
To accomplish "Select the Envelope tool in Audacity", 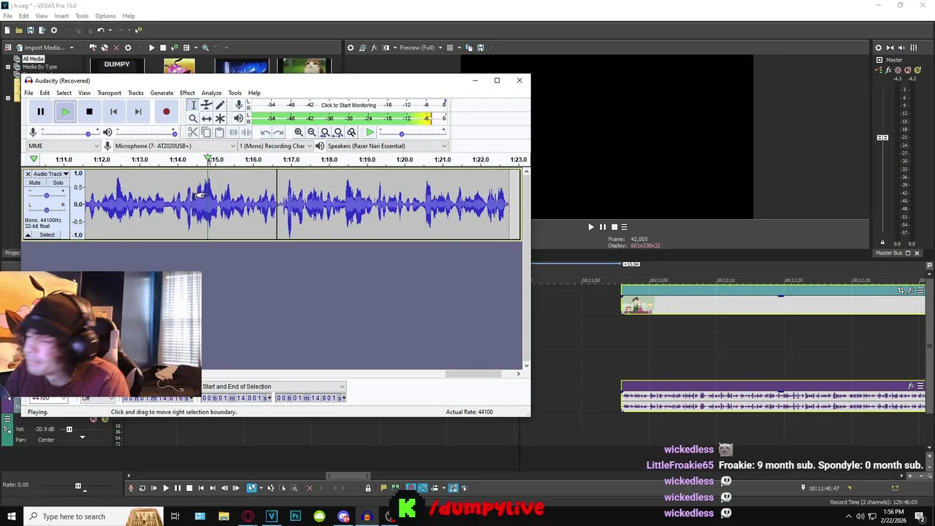I will click(207, 105).
